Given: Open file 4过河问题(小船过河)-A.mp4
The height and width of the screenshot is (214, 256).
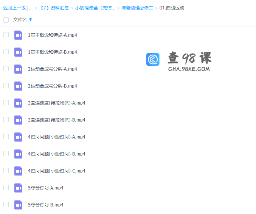Looking at the screenshot, I should (x=57, y=137).
